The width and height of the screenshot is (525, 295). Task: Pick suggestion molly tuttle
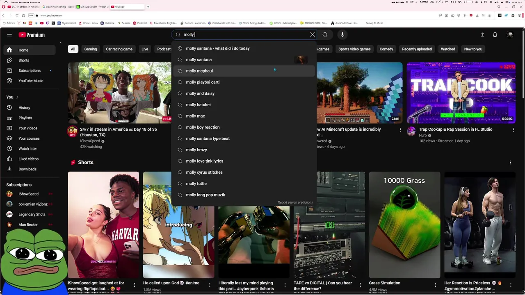coord(244,184)
